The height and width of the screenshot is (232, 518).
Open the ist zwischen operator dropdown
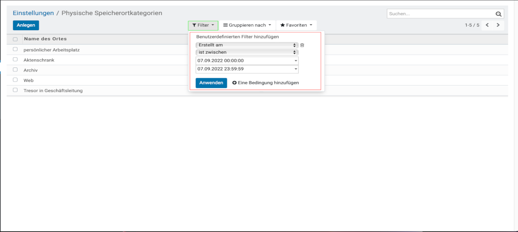[x=246, y=52]
